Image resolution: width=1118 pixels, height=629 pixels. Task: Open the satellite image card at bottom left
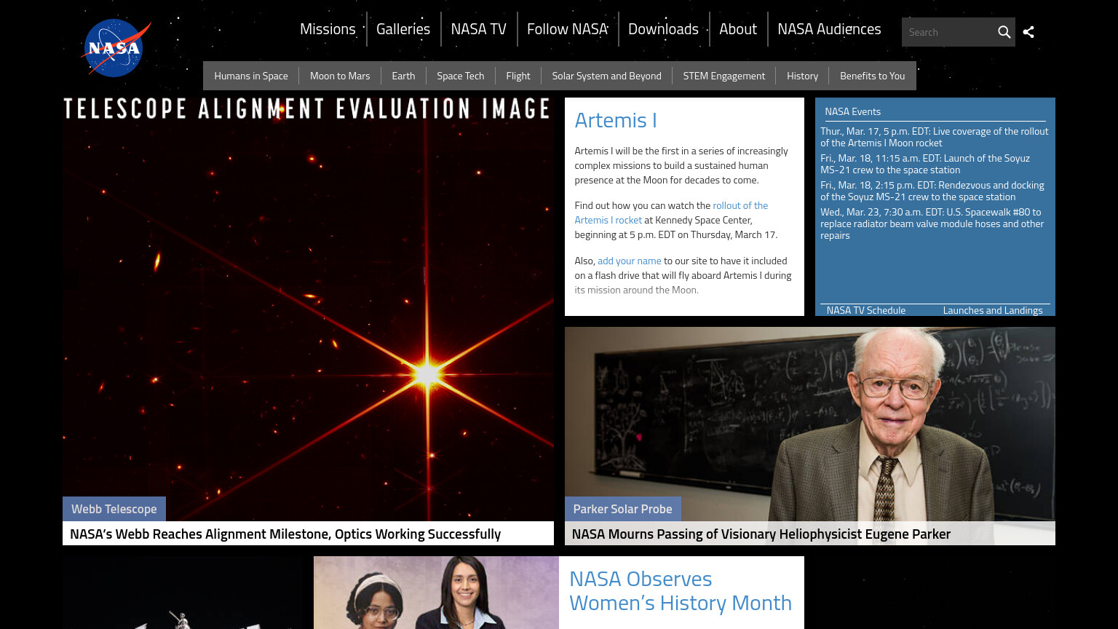point(183,593)
